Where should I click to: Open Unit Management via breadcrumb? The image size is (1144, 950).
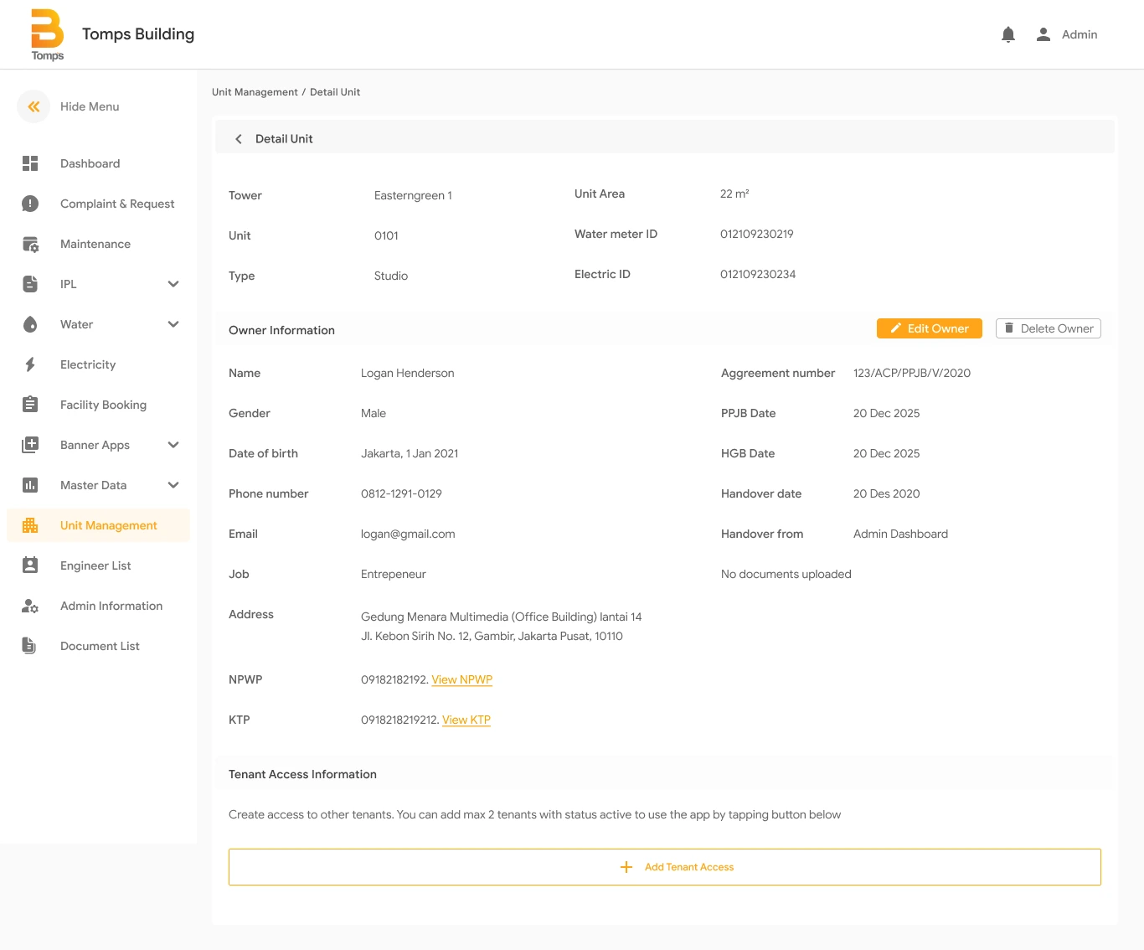click(255, 91)
